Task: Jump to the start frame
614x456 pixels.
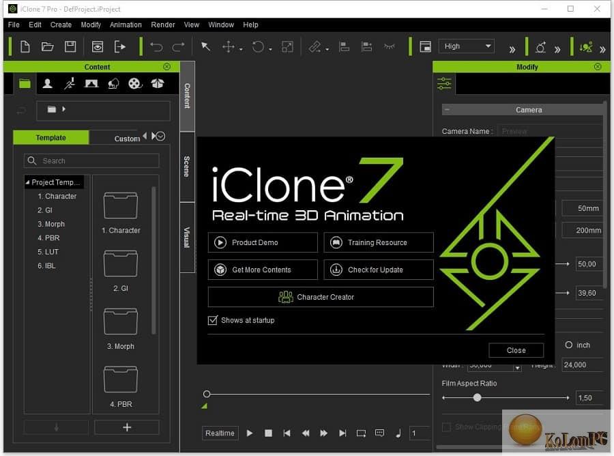Action: 287,433
